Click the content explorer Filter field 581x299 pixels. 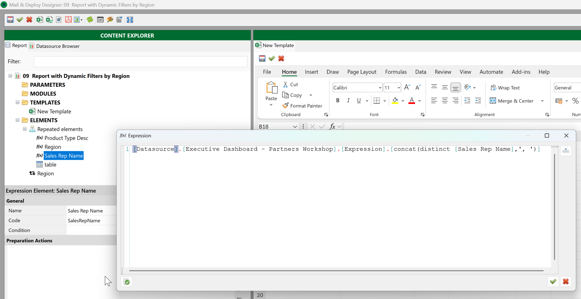tap(140, 62)
